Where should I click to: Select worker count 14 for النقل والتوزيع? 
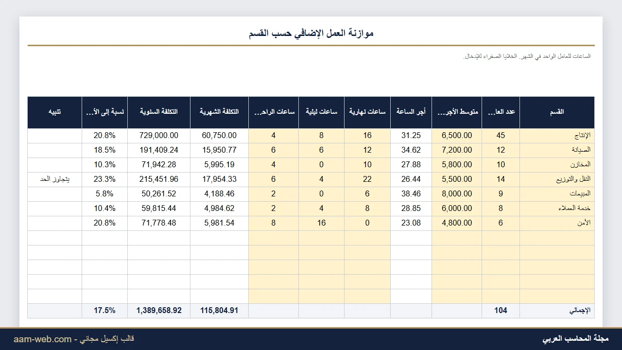(501, 179)
